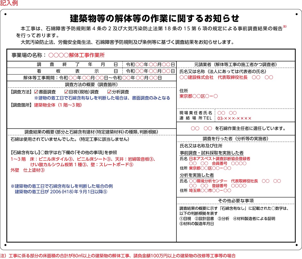
Task: Click the underlined 分析を実施した者
Action: click(x=197, y=175)
